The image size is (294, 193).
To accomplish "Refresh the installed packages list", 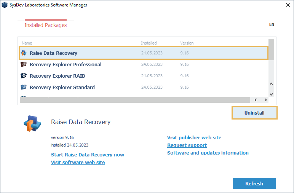I will (254, 183).
